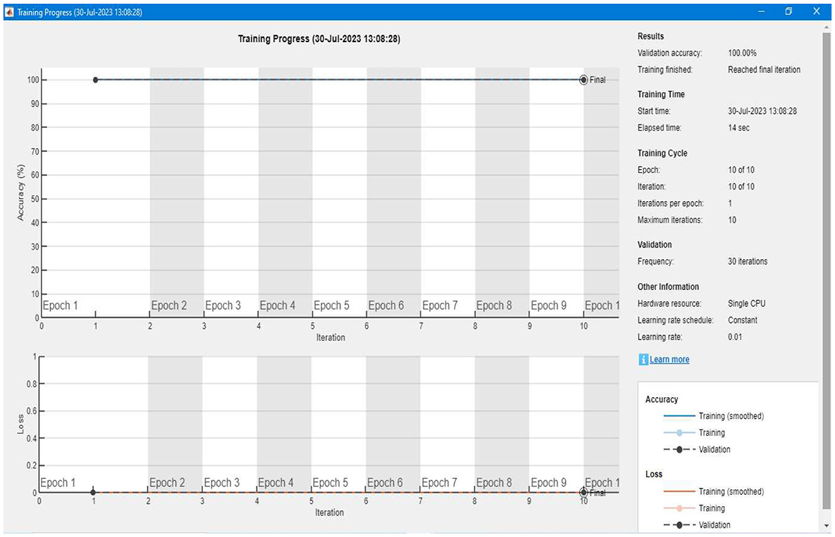Click the 'Iteration' x-axis label under accuracy plot

[x=330, y=337]
